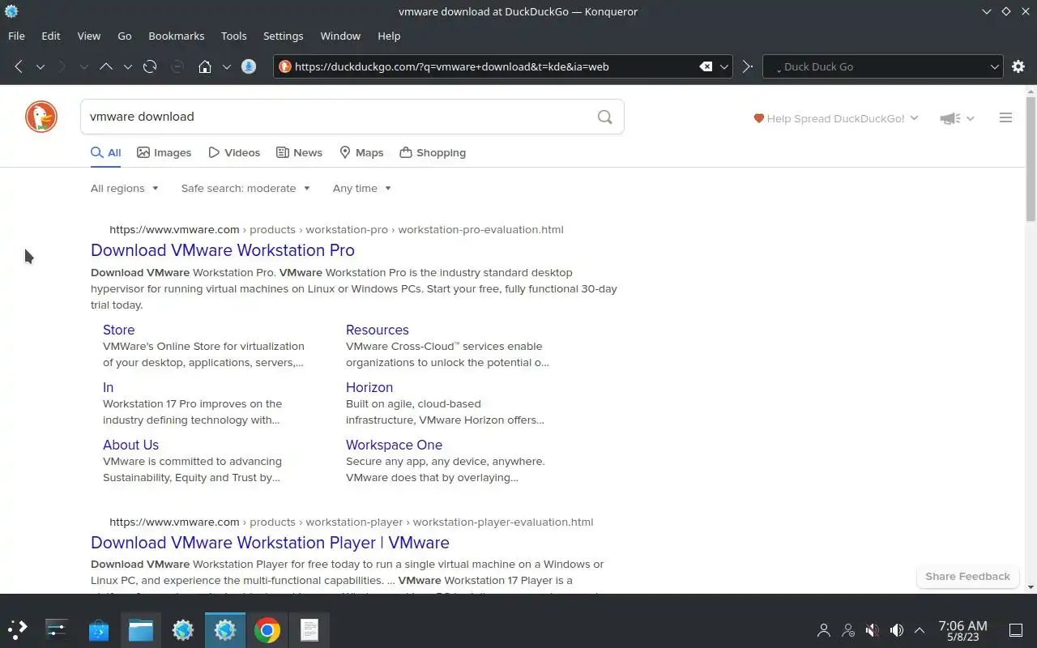Expand Home button dropdown arrow
This screenshot has height=648, width=1037.
227,66
